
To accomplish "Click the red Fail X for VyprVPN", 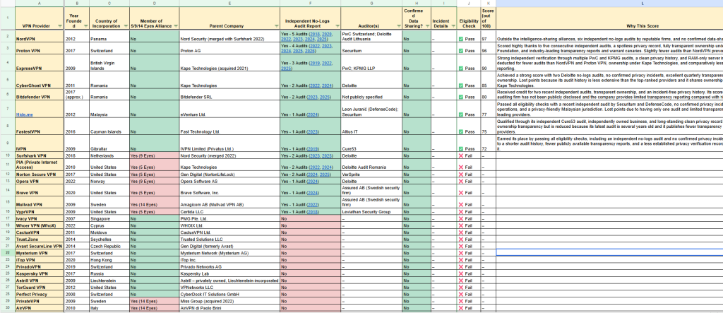I will click(461, 211).
